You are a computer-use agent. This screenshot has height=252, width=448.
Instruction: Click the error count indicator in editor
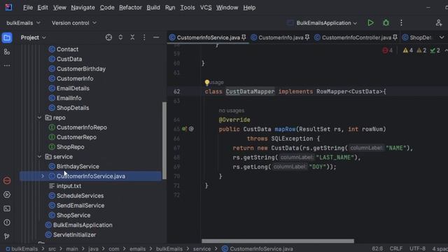point(387,50)
